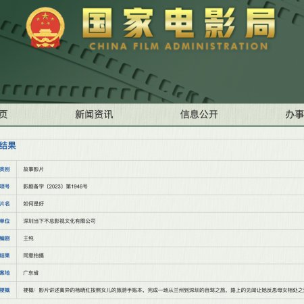Viewport: 304px width, 304px height.
Task: Click the 梗概 row label
Action: tap(5, 290)
